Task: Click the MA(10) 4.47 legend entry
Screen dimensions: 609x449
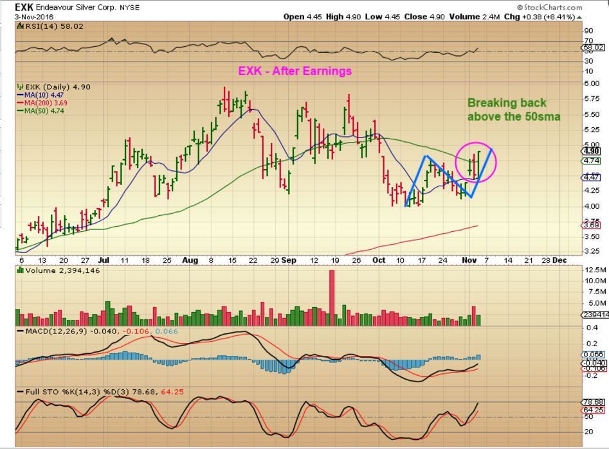Action: 40,95
